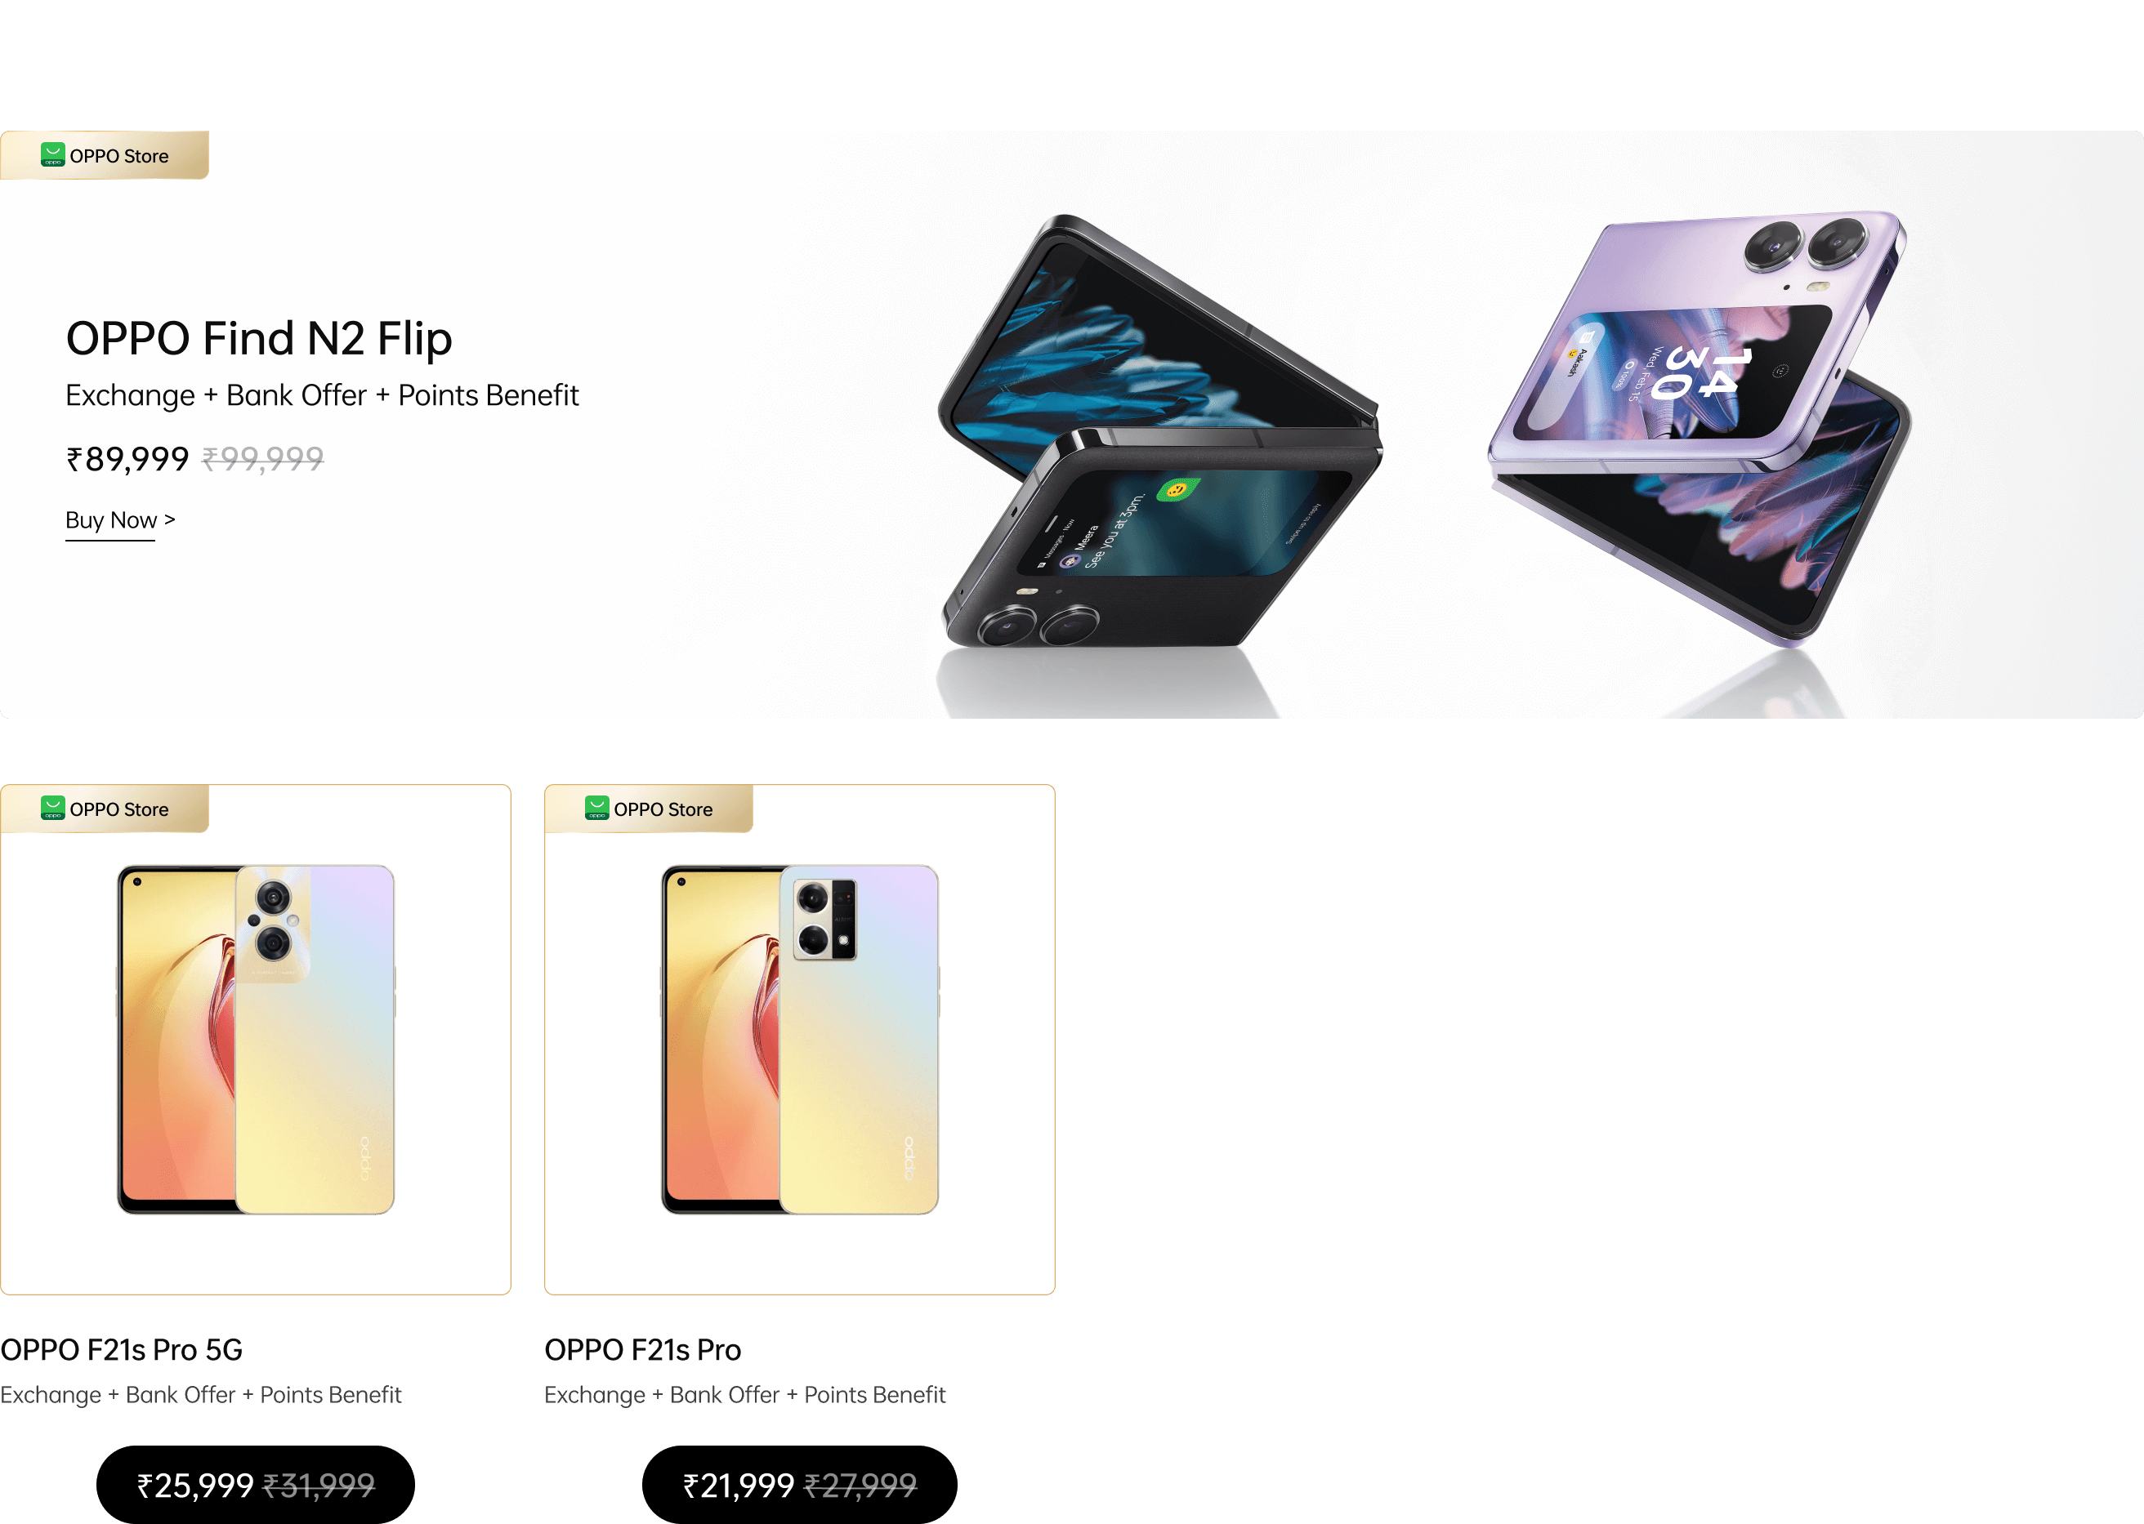The width and height of the screenshot is (2144, 1524).
Task: Click the arrow next to Buy Now
Action: (170, 519)
